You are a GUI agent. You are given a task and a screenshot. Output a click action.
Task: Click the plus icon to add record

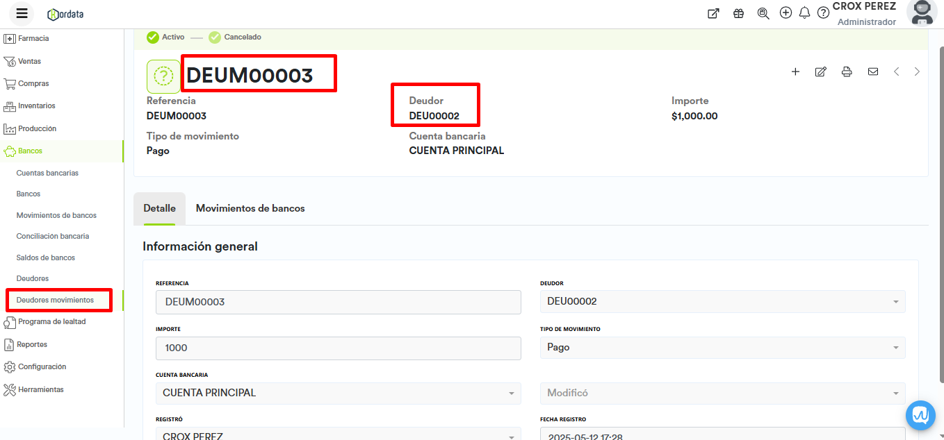[x=795, y=71]
